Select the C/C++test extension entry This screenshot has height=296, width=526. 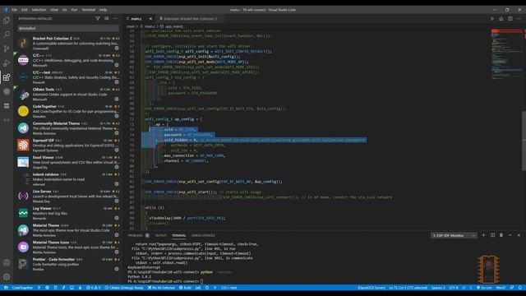(68, 77)
